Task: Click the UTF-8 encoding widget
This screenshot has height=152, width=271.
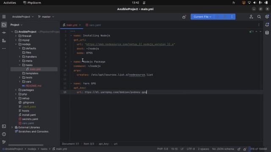Action: click(x=191, y=149)
